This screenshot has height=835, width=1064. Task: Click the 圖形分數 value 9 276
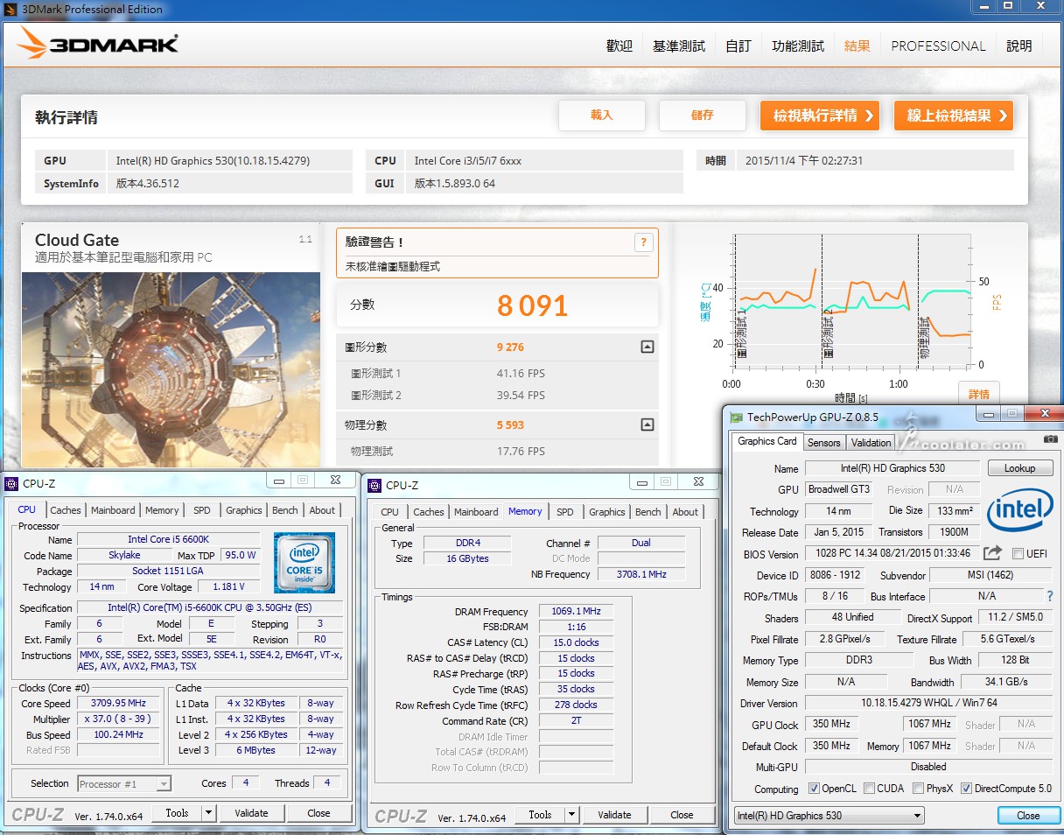(x=510, y=347)
